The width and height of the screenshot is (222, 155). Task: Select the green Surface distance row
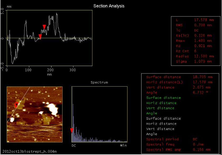coord(164,98)
